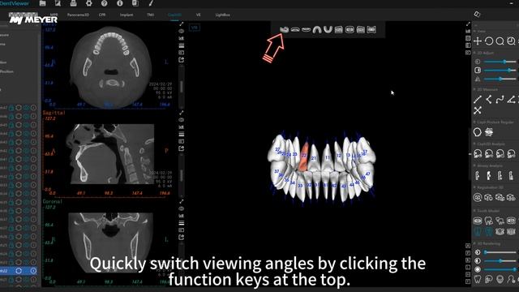Open settings via the gear icon

[88, 3]
